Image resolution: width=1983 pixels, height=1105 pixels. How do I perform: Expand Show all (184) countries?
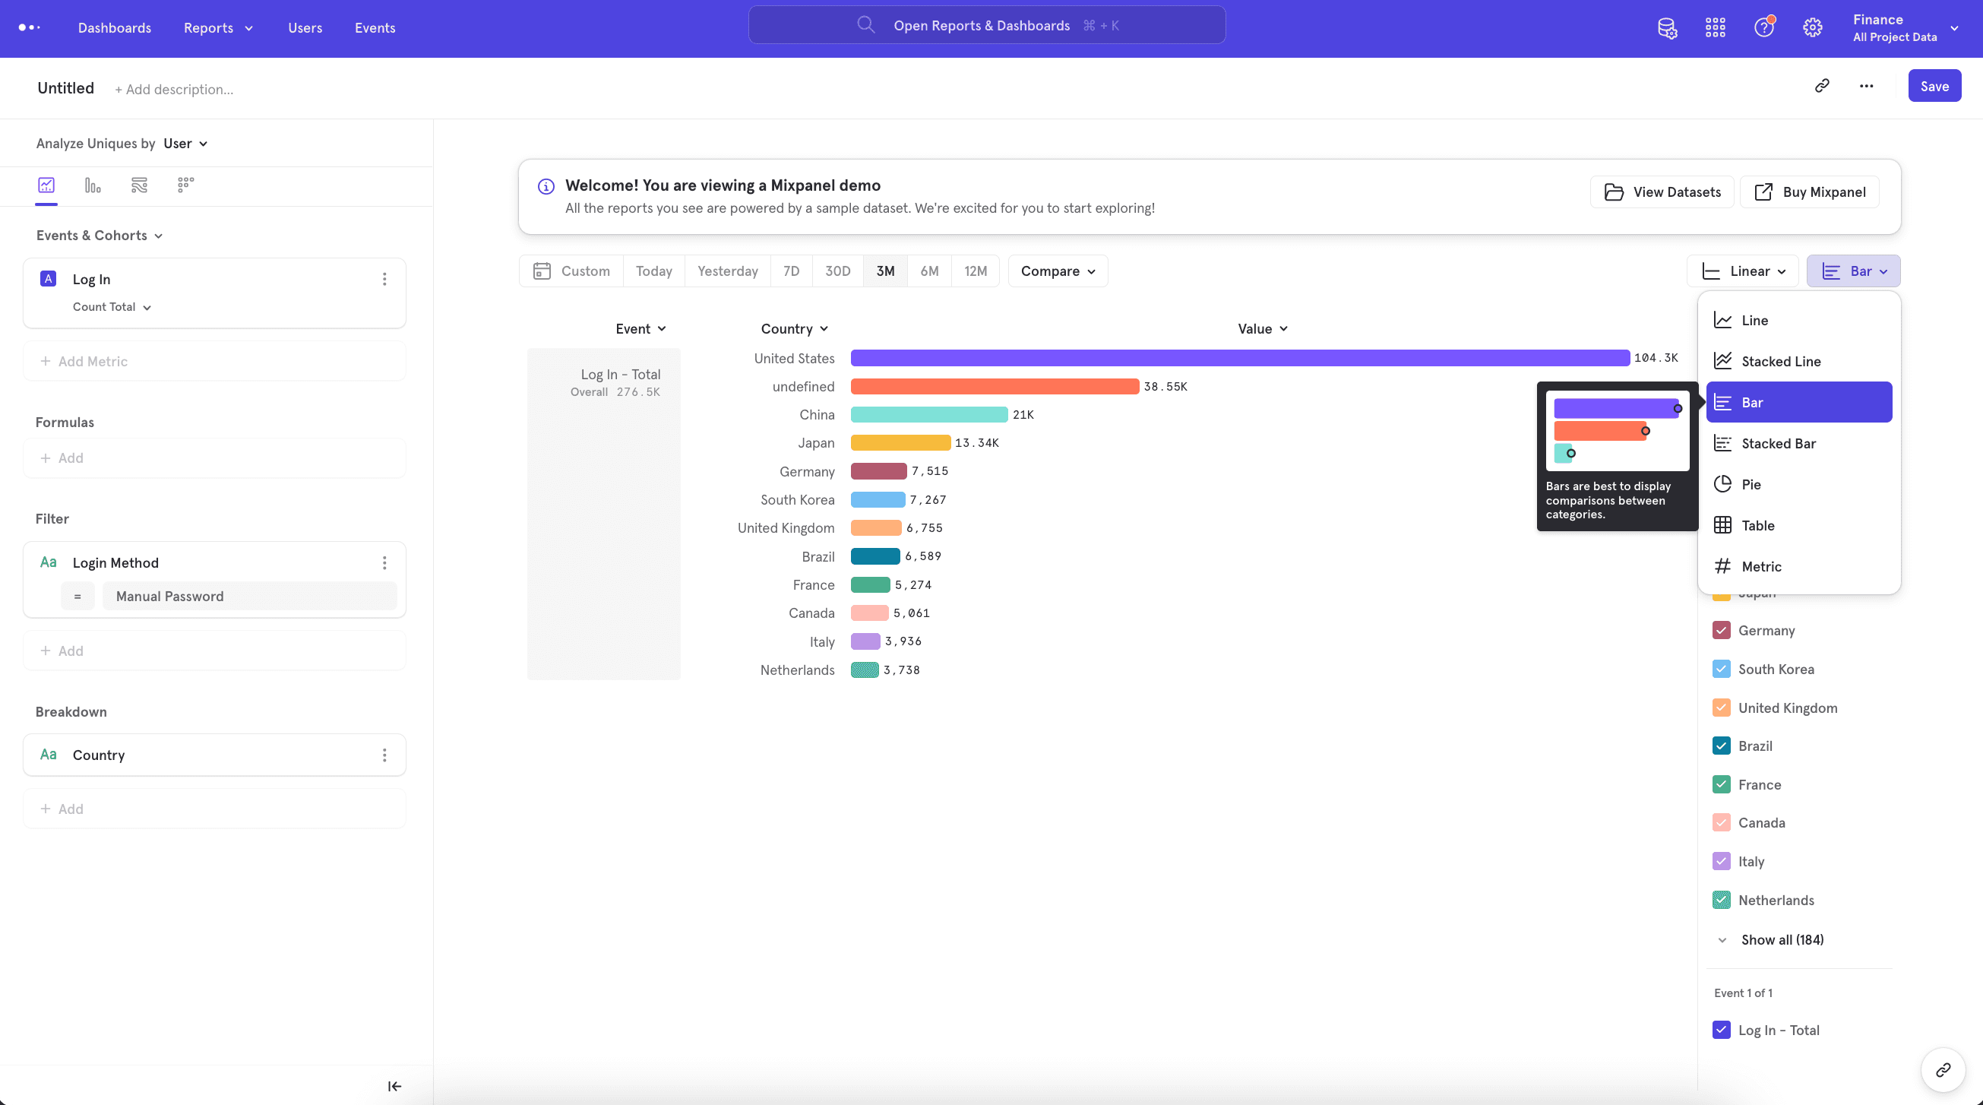[x=1782, y=939]
